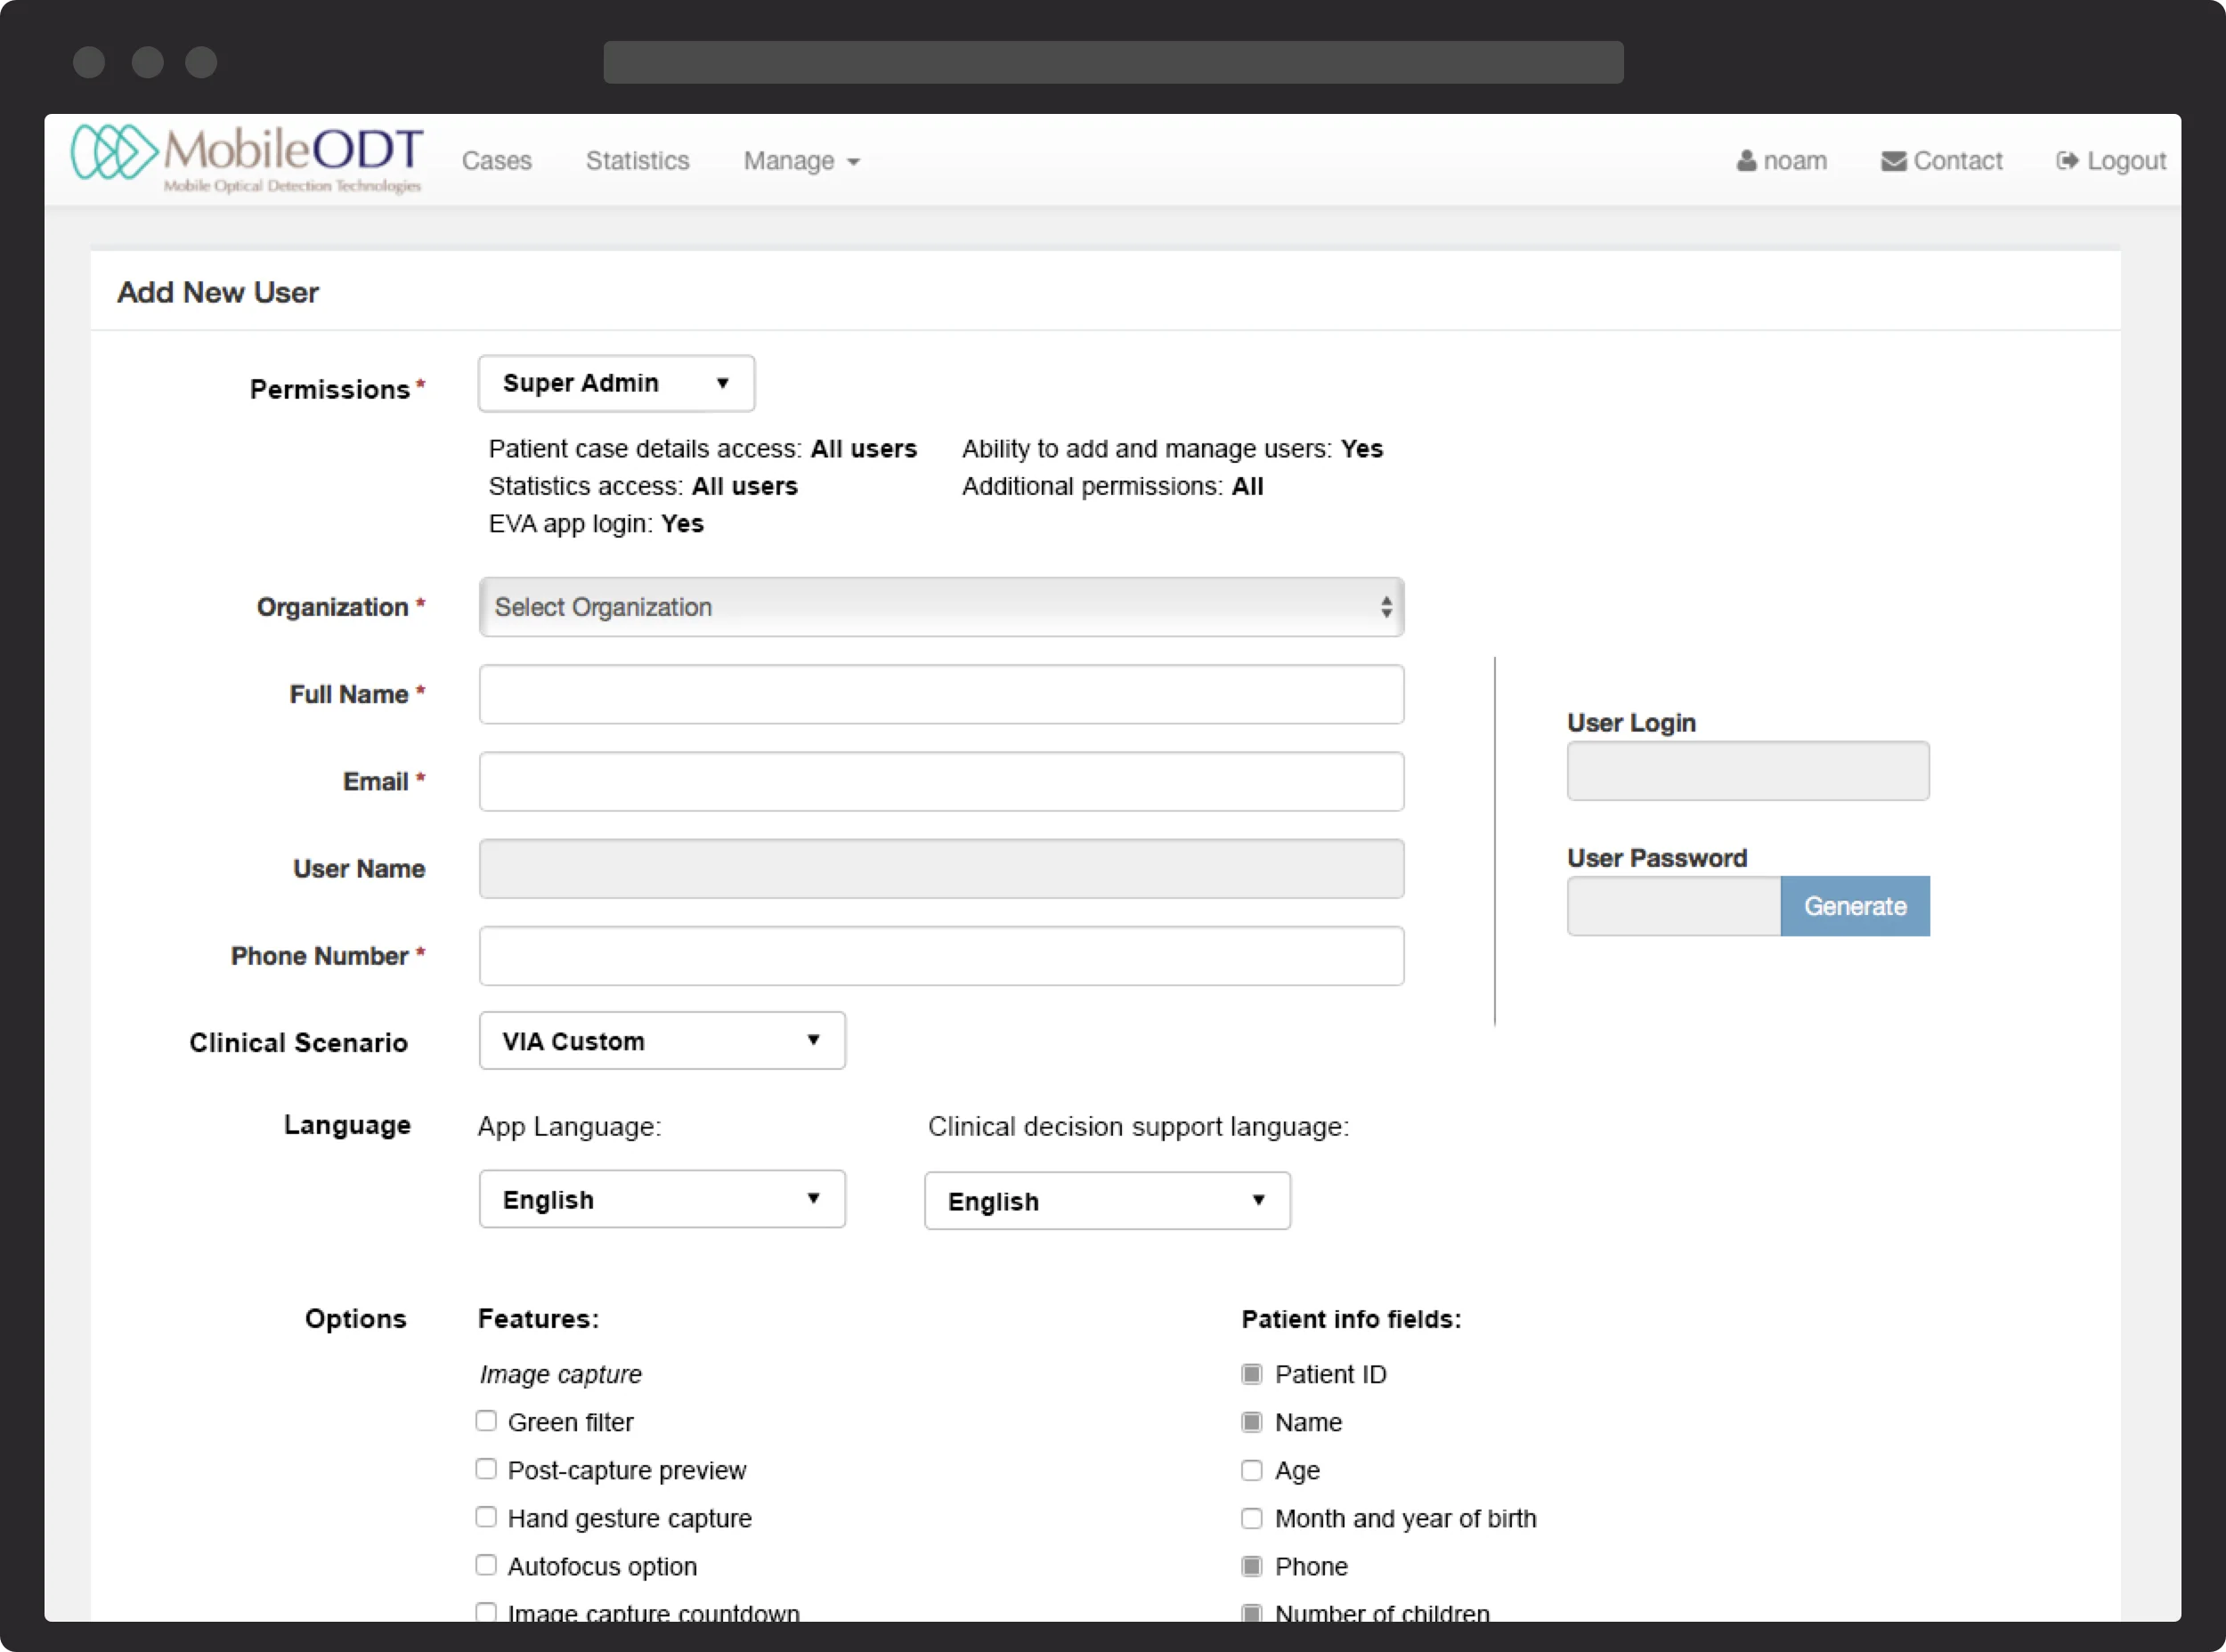This screenshot has height=1652, width=2226.
Task: Enable the Green filter feature
Action: 486,1420
